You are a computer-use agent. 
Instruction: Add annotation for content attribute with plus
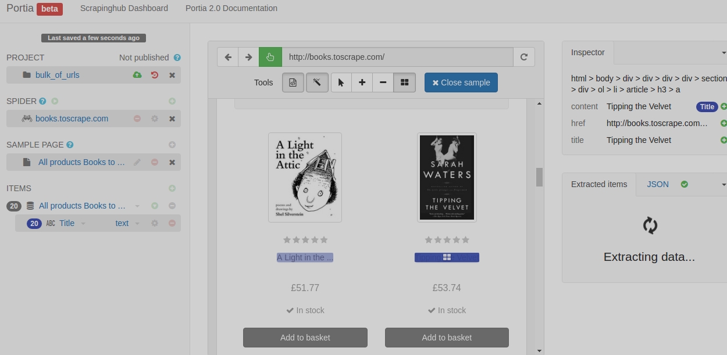pos(724,107)
